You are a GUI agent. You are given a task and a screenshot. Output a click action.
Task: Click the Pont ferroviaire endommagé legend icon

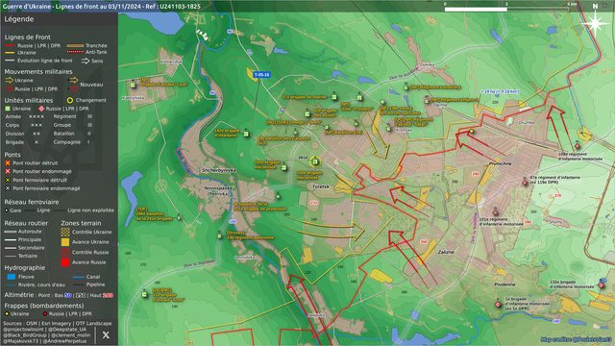tap(8, 188)
